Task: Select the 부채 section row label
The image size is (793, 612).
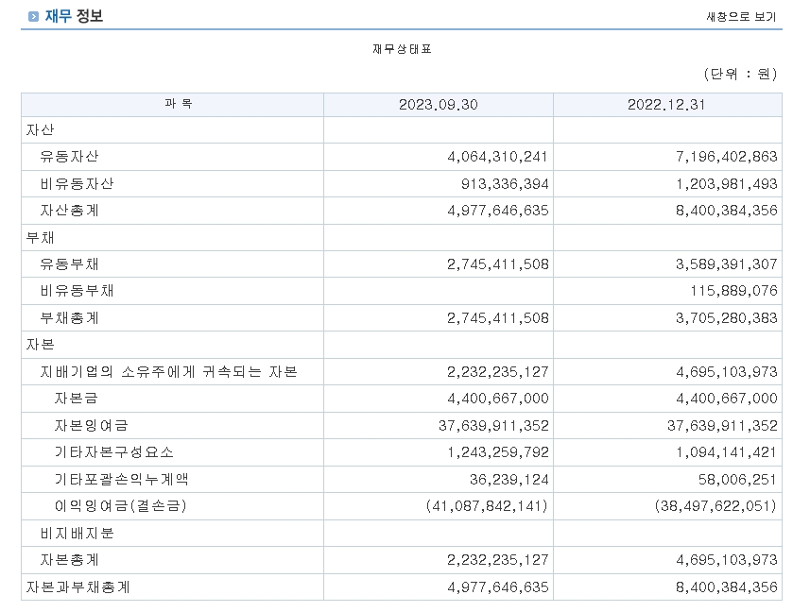Action: click(40, 237)
